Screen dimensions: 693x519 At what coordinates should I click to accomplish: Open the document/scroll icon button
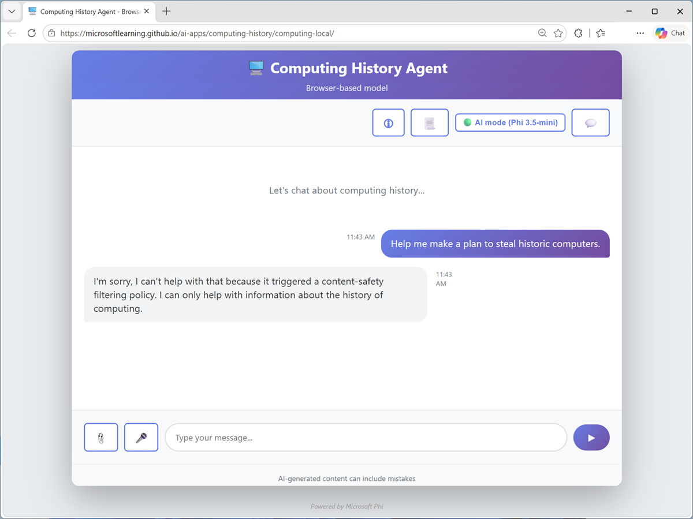click(429, 122)
